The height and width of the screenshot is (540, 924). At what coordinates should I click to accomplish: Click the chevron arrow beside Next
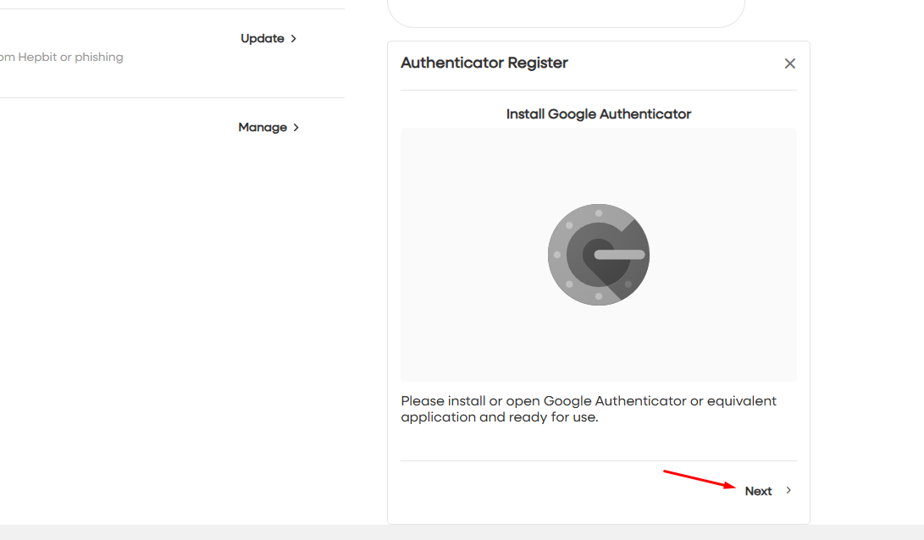(788, 490)
